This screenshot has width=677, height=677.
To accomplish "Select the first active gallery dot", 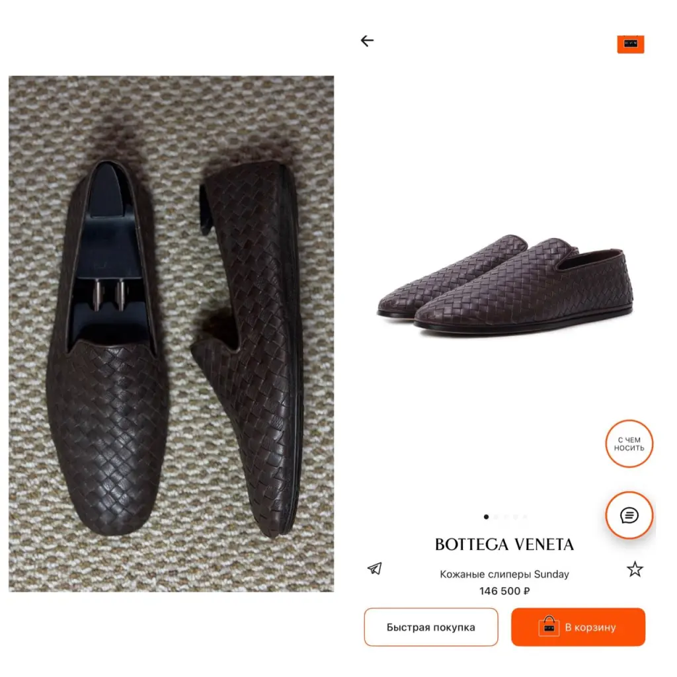I will click(x=487, y=517).
